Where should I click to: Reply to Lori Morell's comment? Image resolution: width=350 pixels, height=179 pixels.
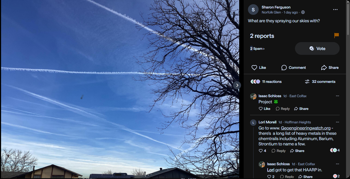(x=279, y=151)
